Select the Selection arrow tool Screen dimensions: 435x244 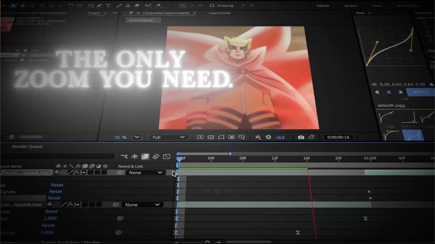coord(13,5)
